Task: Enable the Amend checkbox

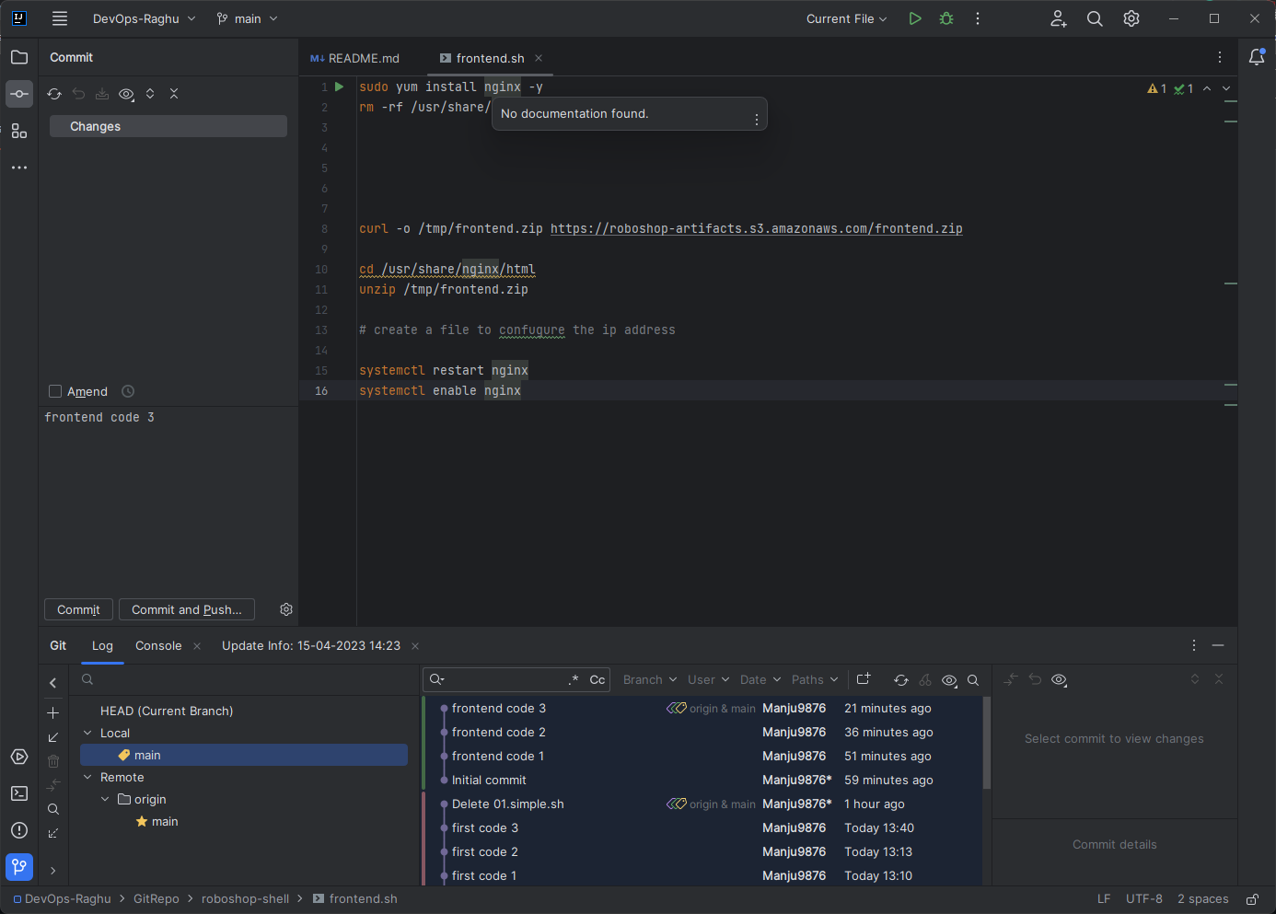Action: (55, 390)
